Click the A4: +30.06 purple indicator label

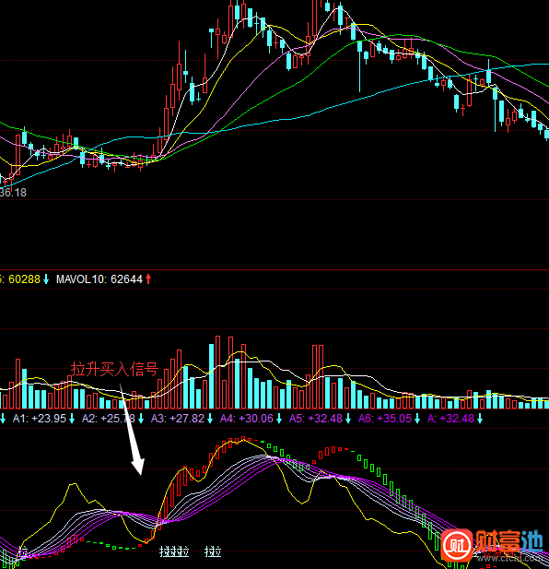tap(247, 419)
